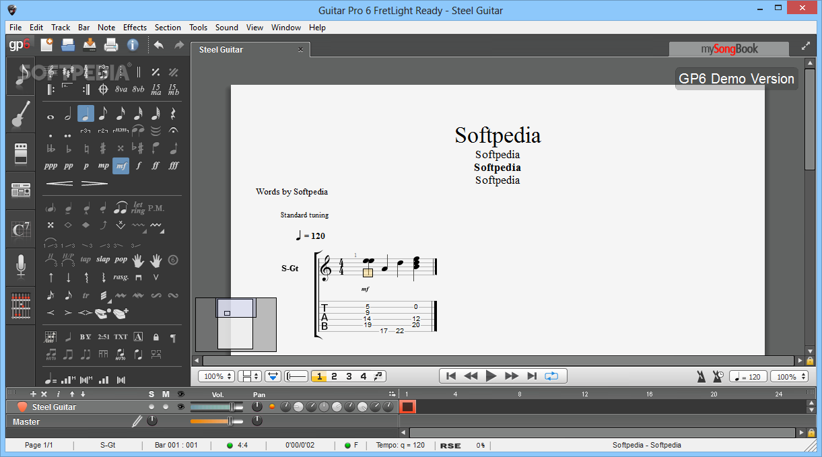This screenshot has width=822, height=457.
Task: Undo the last action with the back arrow
Action: click(158, 45)
